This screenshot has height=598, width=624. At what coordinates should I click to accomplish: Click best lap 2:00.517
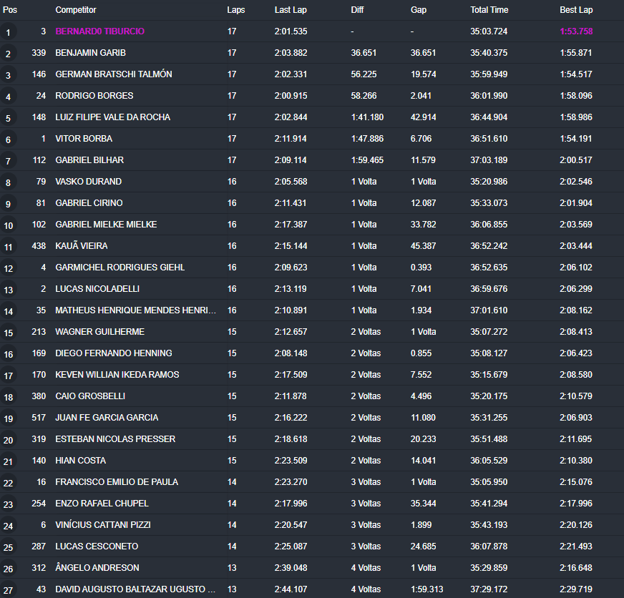click(576, 160)
